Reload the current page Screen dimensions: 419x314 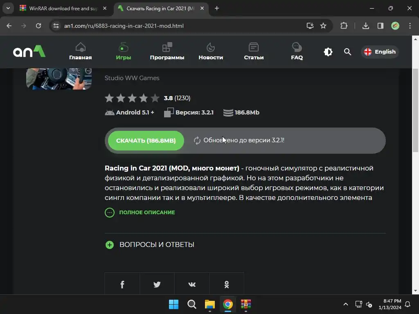pos(38,26)
